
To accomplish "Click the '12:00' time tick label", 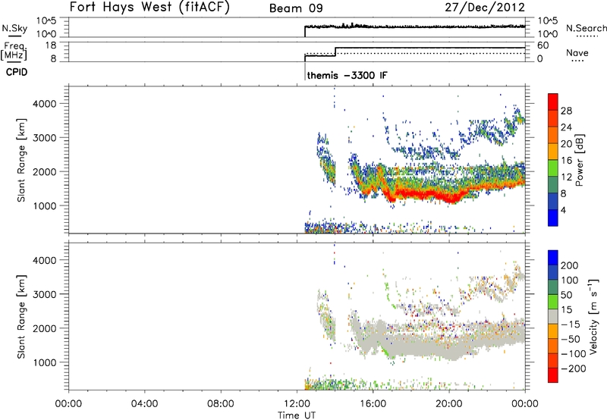I will [297, 404].
